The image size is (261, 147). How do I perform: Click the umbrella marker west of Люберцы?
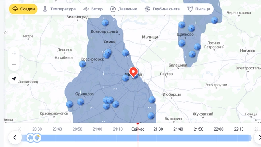pos(152,100)
